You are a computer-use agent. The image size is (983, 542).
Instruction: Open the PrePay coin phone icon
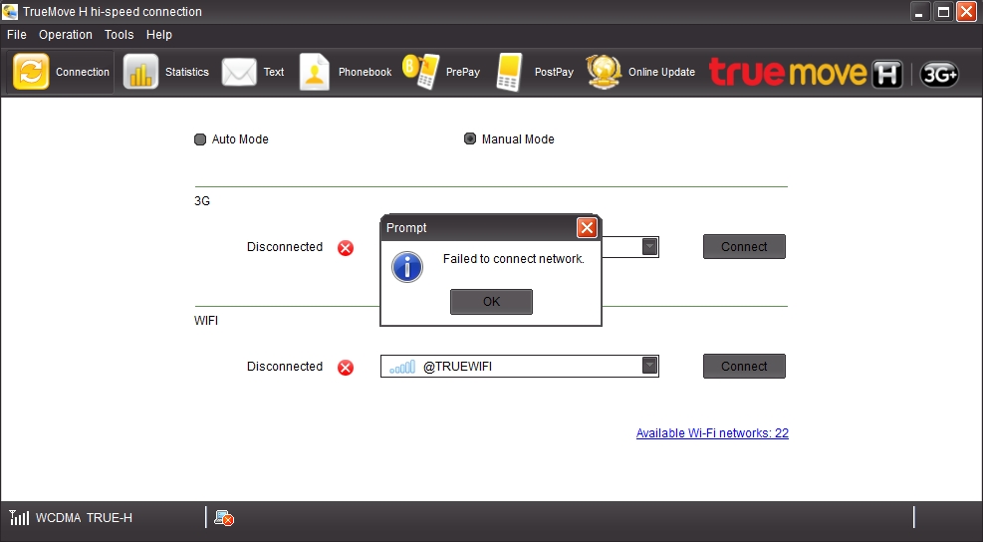tap(420, 72)
